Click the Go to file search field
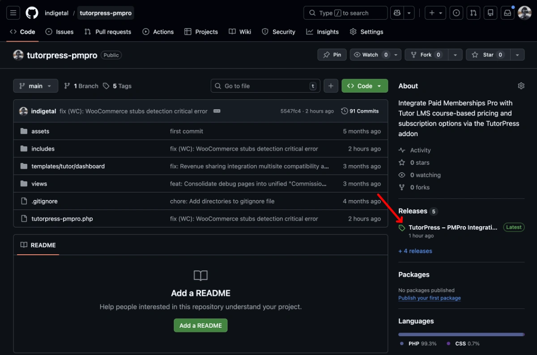The image size is (537, 355). click(x=265, y=86)
